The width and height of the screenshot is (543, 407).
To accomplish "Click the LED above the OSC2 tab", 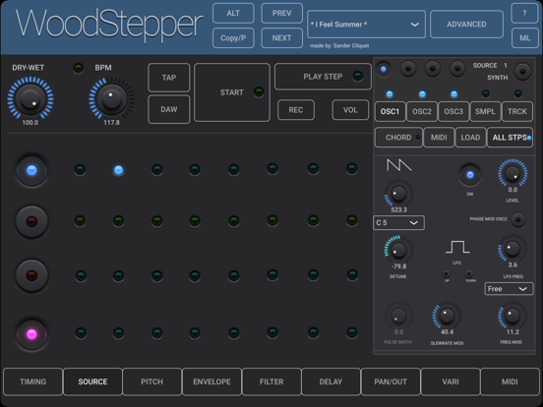I will pos(422,94).
